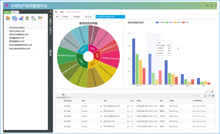The height and width of the screenshot is (134, 220).
Task: Click gear icon before 民兵7电磁适应性大纲
Action: coord(101,106)
